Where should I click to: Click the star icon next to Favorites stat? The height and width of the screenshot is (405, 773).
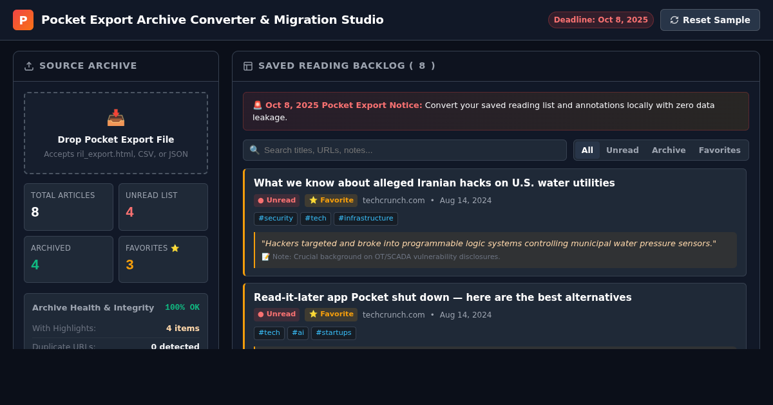pos(175,248)
